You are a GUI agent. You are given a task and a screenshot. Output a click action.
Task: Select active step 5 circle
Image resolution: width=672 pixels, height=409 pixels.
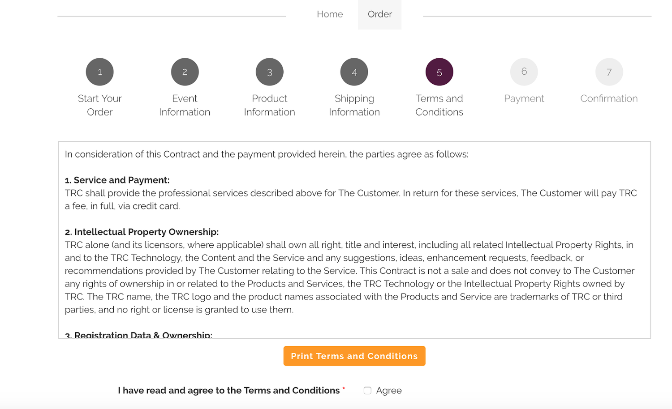(x=439, y=72)
